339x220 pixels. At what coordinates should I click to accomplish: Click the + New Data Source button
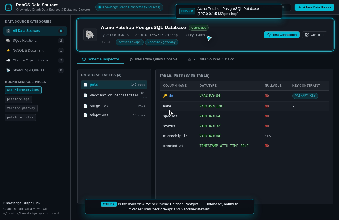(314, 7)
